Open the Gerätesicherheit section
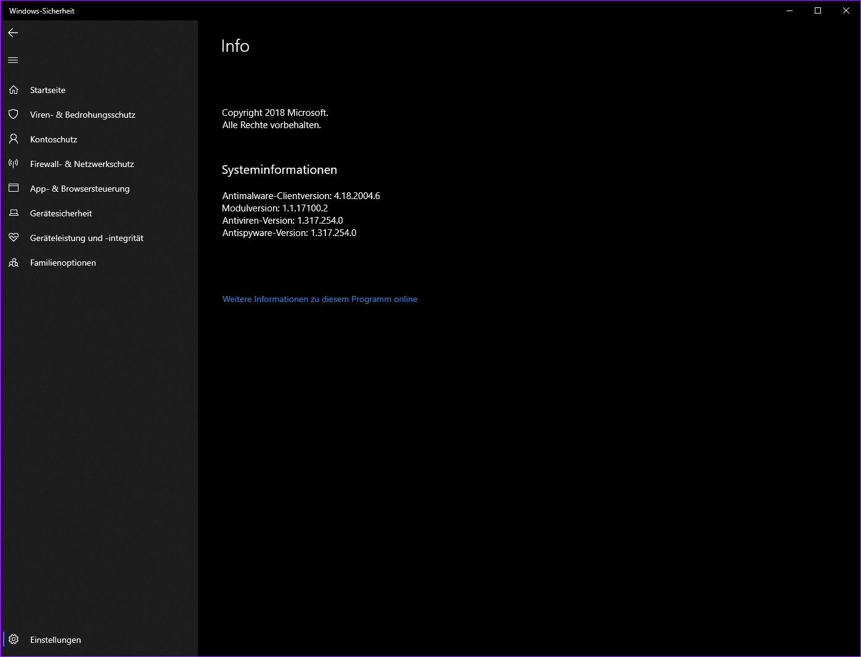Image resolution: width=861 pixels, height=657 pixels. point(99,213)
